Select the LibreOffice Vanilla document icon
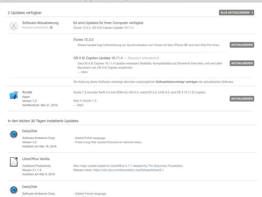Screen dimensions: 262x197 tap(14, 162)
